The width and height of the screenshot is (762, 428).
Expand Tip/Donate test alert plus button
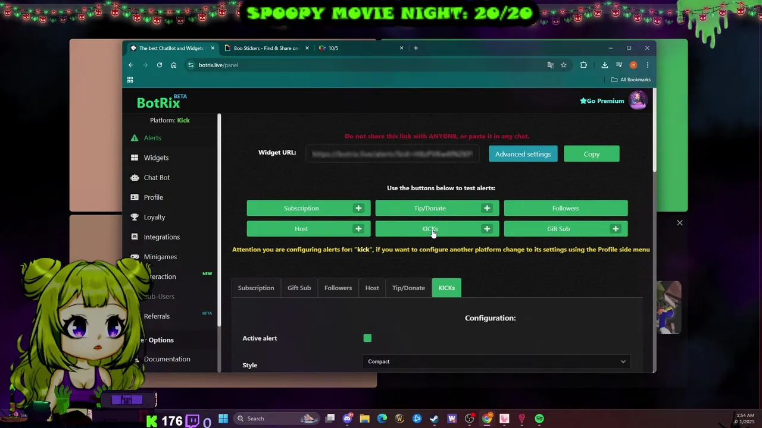click(487, 208)
